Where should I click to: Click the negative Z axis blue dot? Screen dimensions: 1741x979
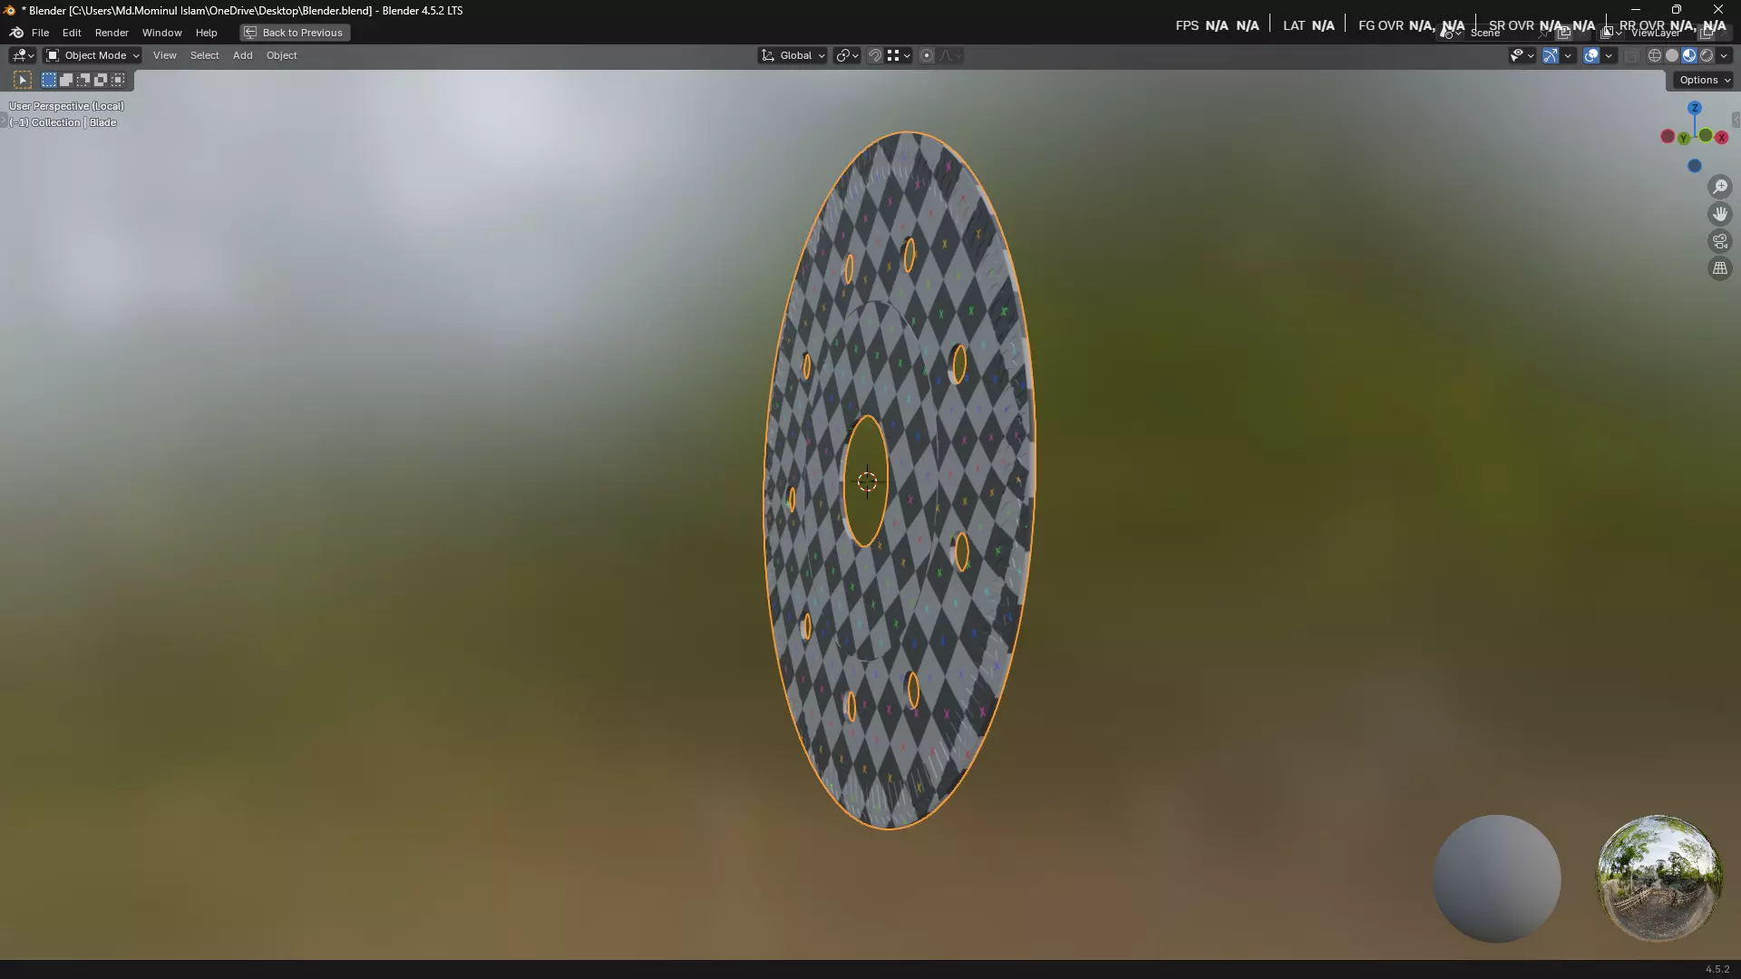(1694, 166)
